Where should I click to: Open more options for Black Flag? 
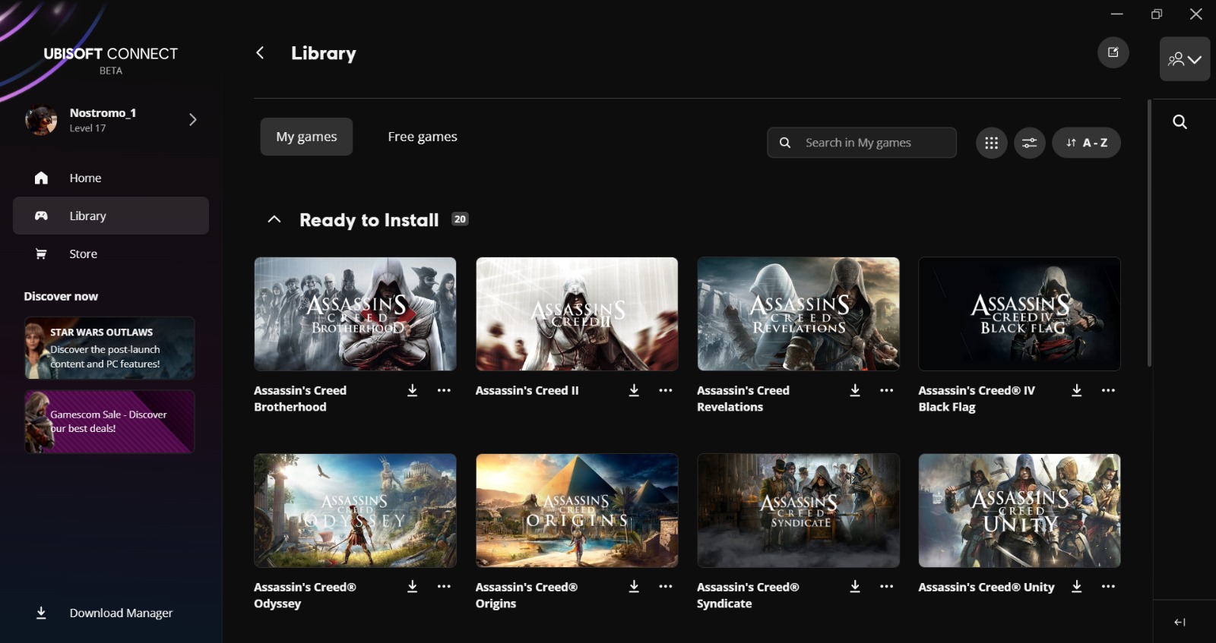[1109, 390]
